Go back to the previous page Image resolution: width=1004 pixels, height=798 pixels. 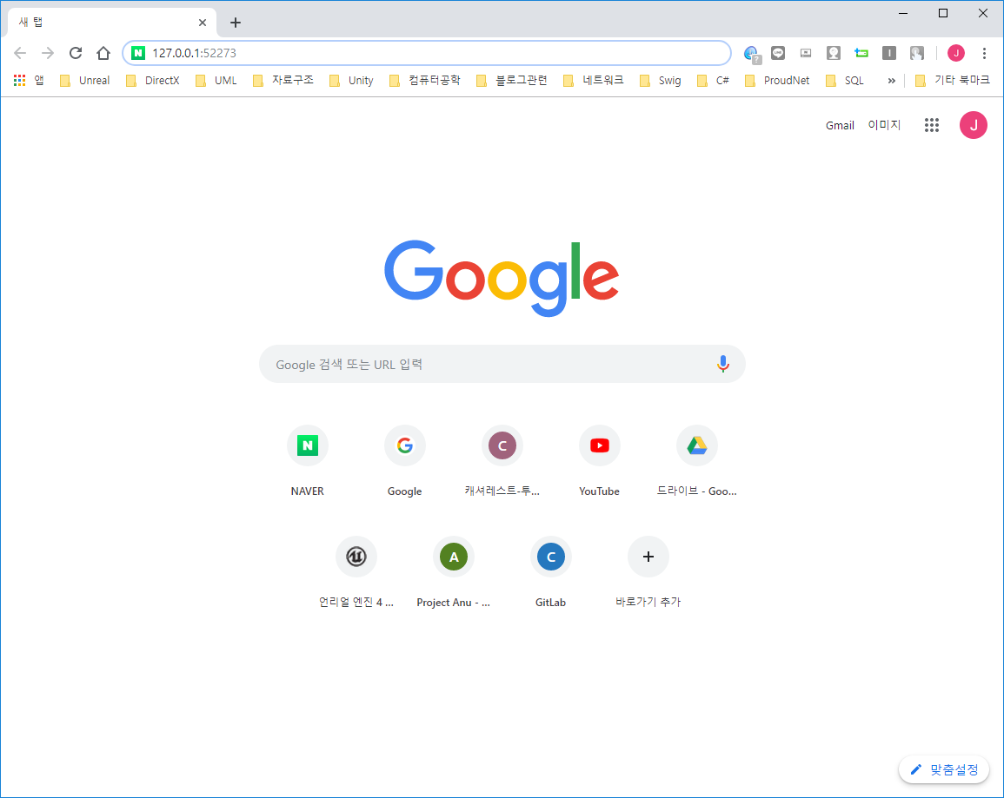20,53
